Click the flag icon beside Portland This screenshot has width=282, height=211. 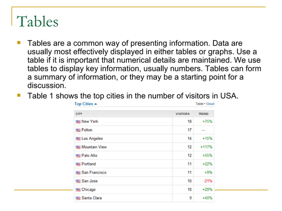pos(78,164)
